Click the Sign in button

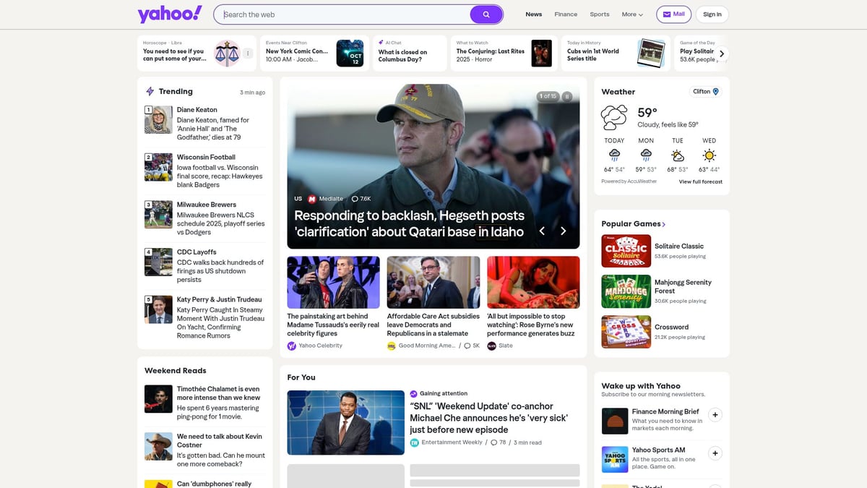pyautogui.click(x=712, y=14)
